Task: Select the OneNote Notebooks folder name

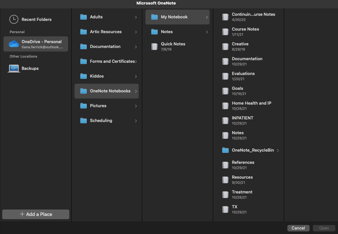Action: coord(110,91)
